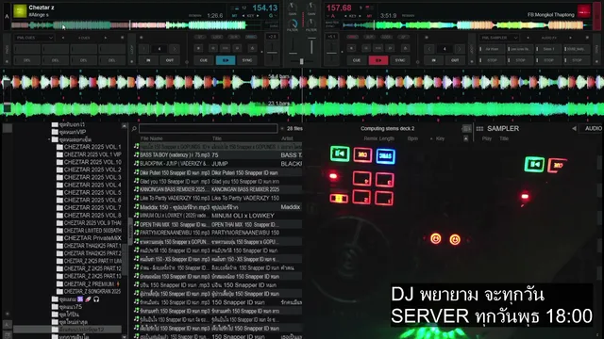
Task: Select the BLACKPINK - JUMP track row
Action: click(218, 164)
